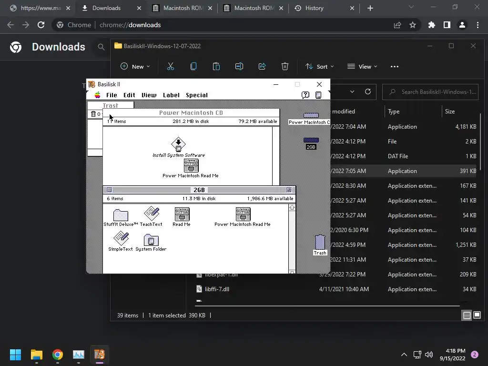The width and height of the screenshot is (488, 366).
Task: Open a new Chrome tab
Action: 370,8
